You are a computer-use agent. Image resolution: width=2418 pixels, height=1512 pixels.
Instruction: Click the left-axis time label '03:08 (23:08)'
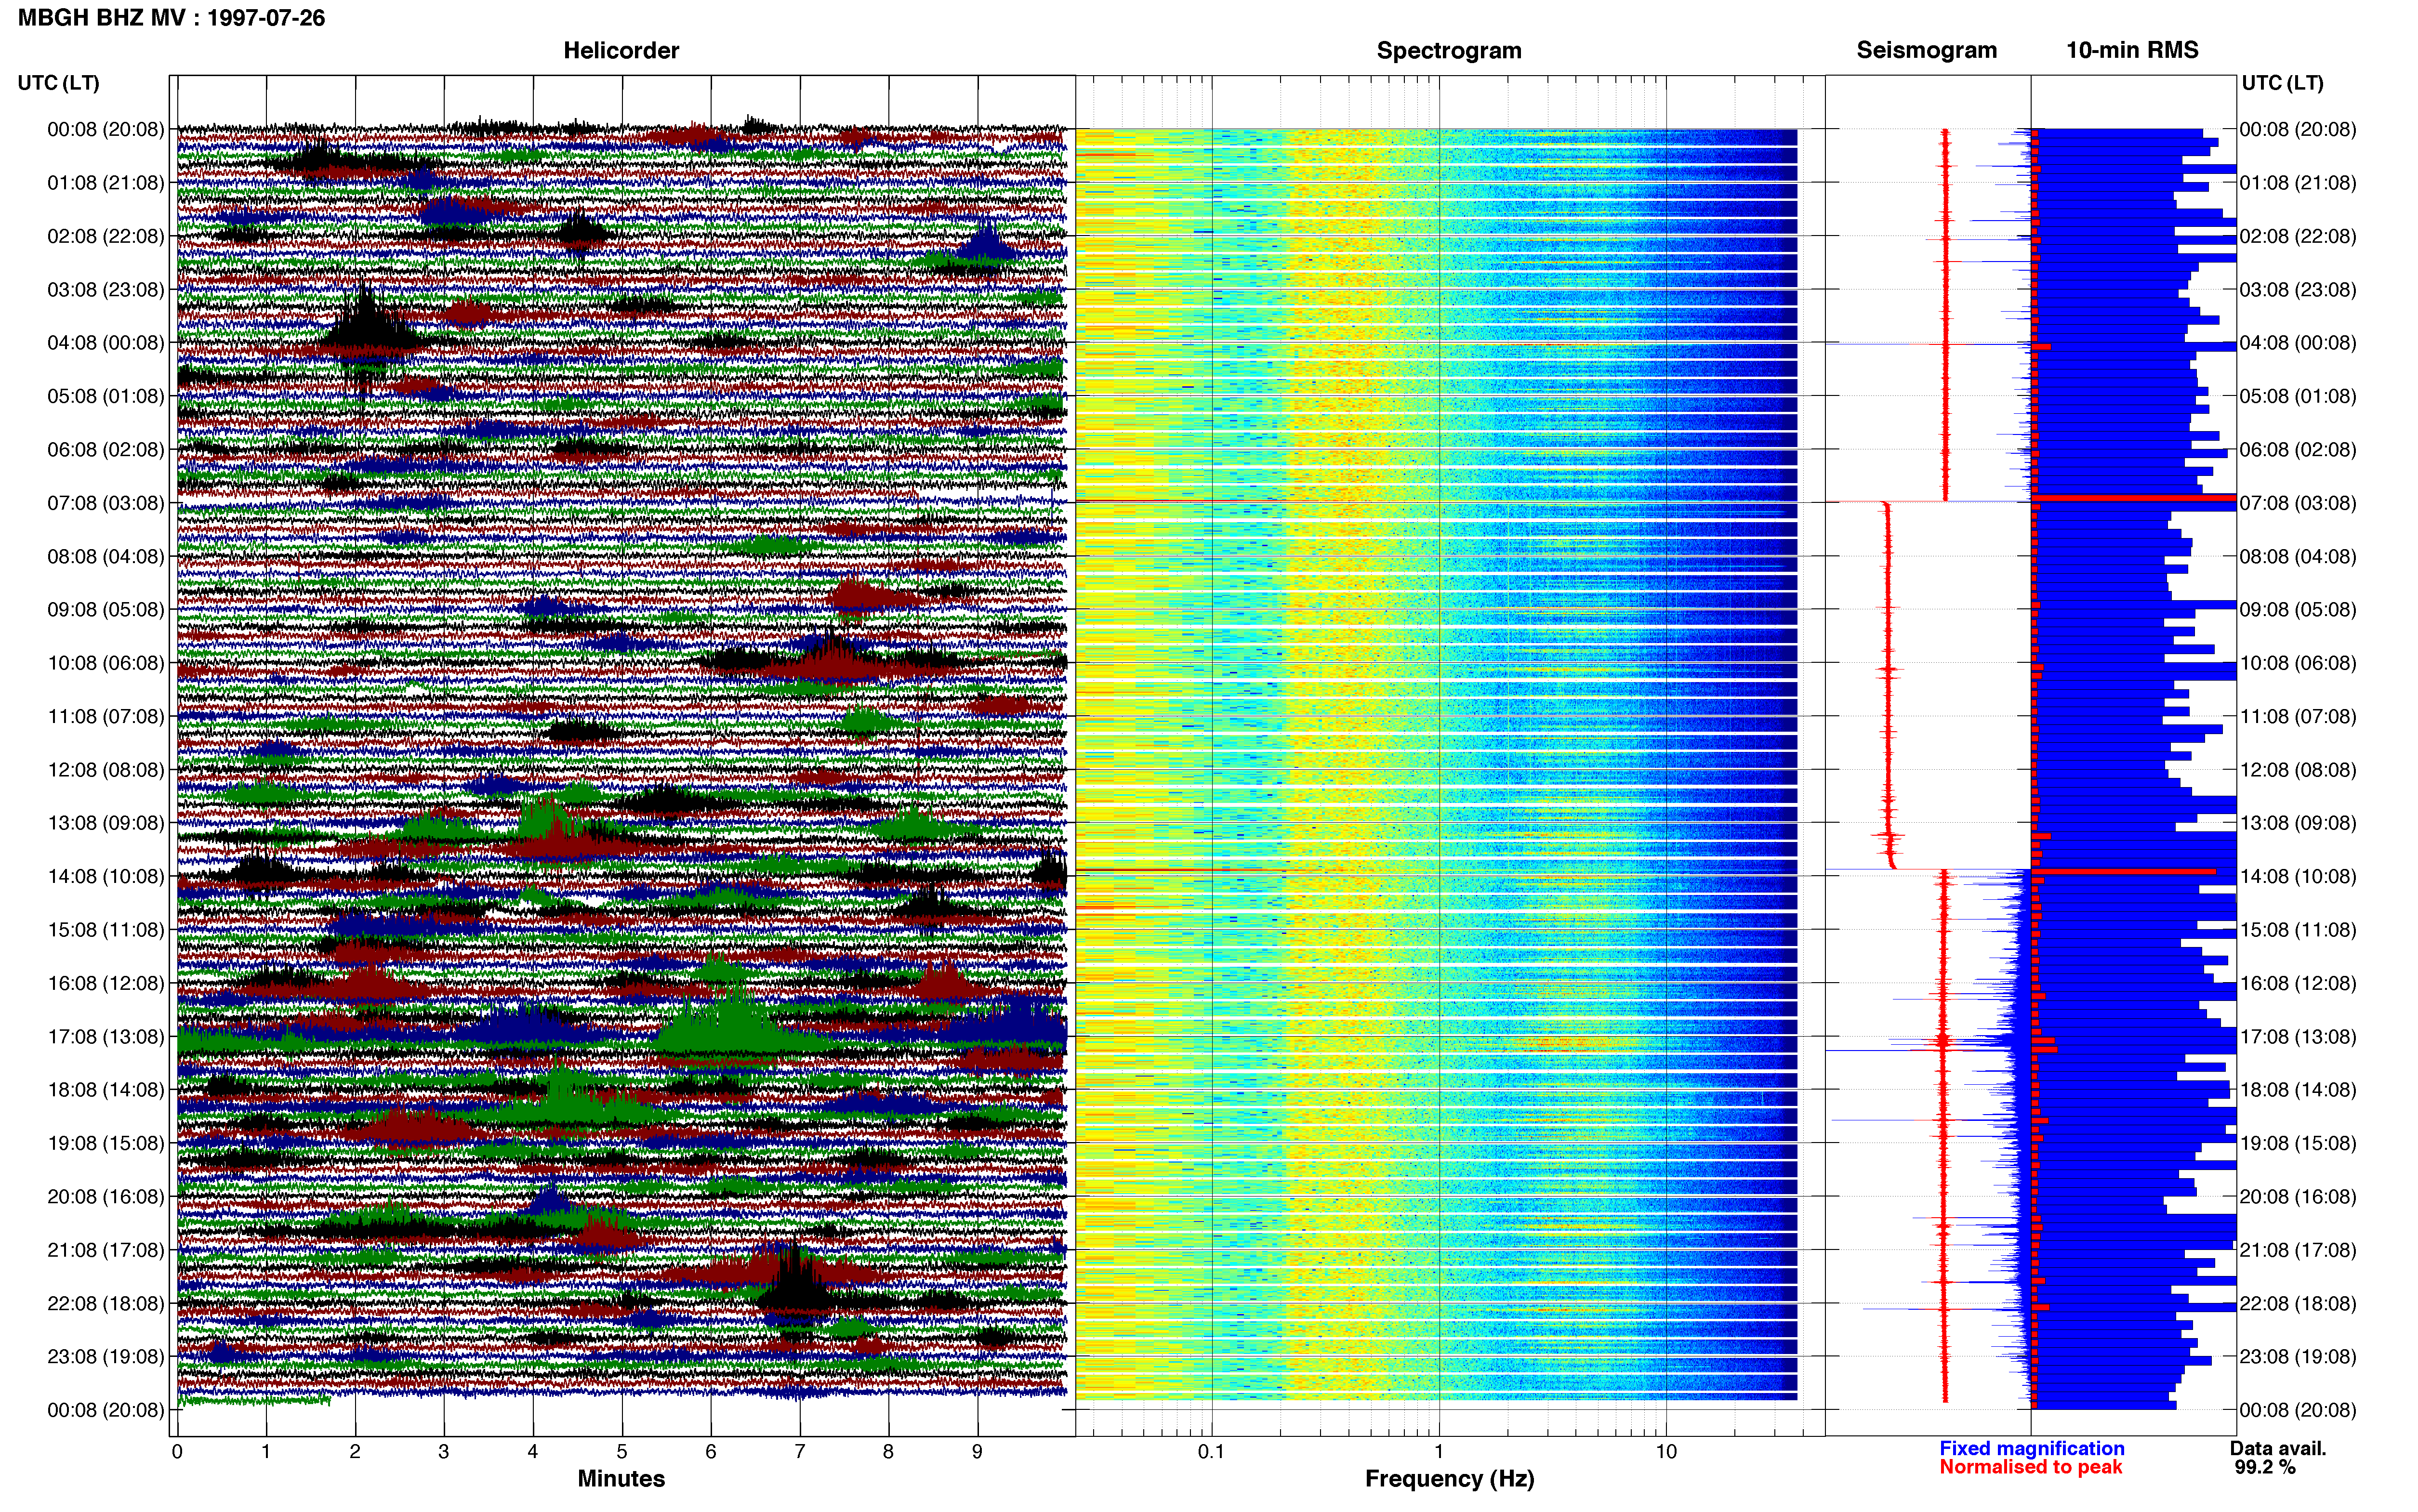coord(106,290)
